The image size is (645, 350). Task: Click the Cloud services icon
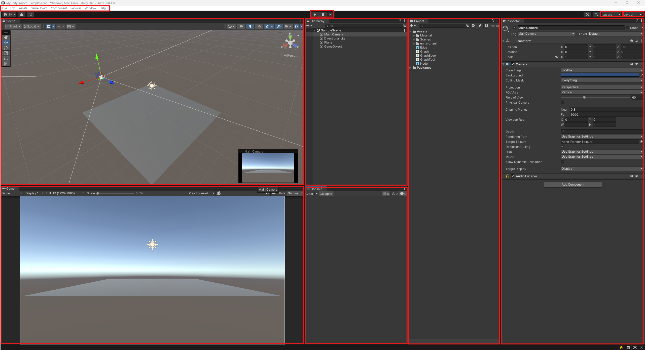pos(22,15)
